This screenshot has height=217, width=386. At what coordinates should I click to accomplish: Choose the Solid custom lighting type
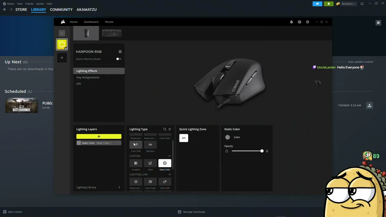pyautogui.click(x=150, y=163)
